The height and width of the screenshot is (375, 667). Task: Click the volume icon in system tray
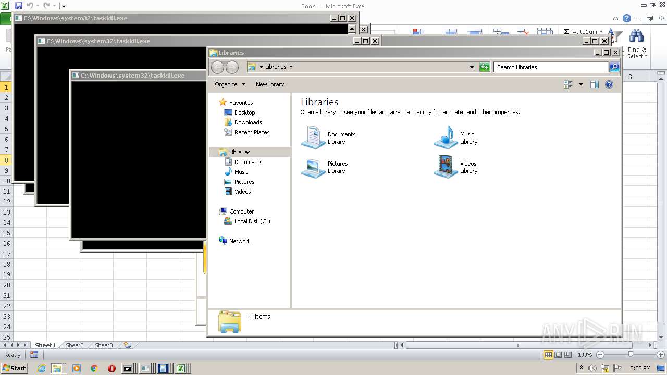(592, 368)
